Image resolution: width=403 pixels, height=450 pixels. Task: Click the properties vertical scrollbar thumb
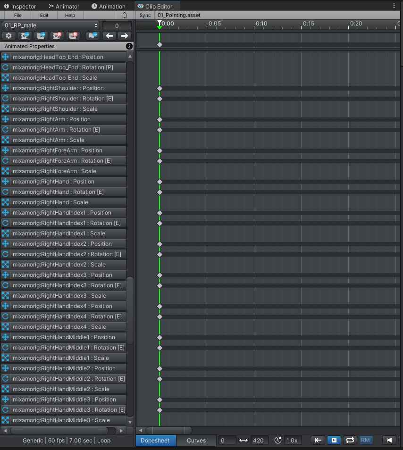click(130, 310)
